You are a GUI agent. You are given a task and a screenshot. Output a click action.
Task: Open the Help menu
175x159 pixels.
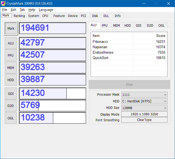pos(32,10)
